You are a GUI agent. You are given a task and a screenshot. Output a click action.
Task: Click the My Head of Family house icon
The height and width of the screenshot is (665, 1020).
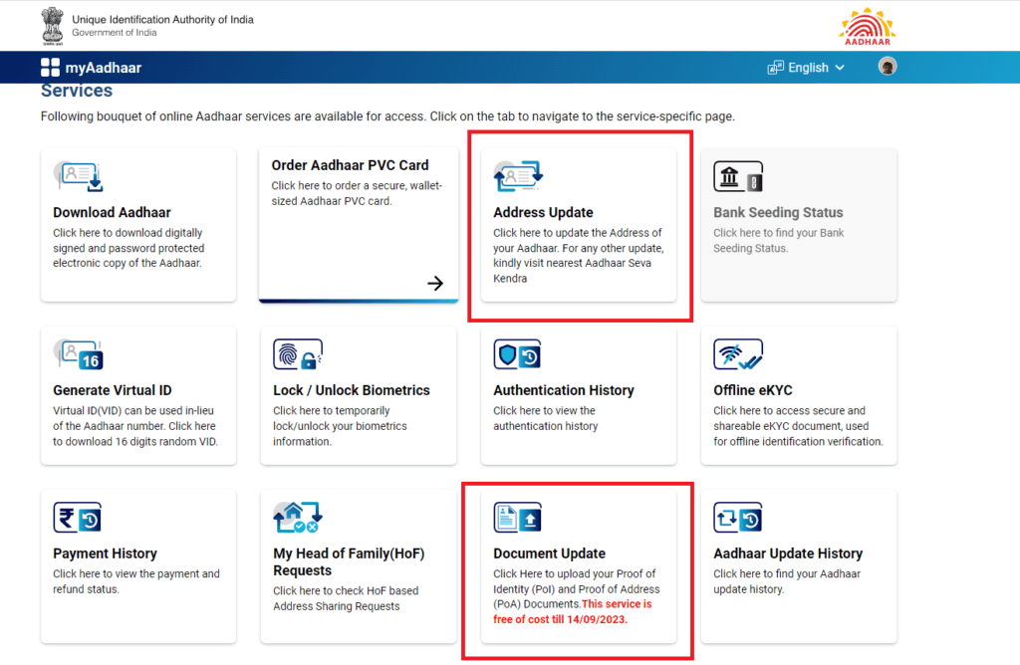[298, 518]
